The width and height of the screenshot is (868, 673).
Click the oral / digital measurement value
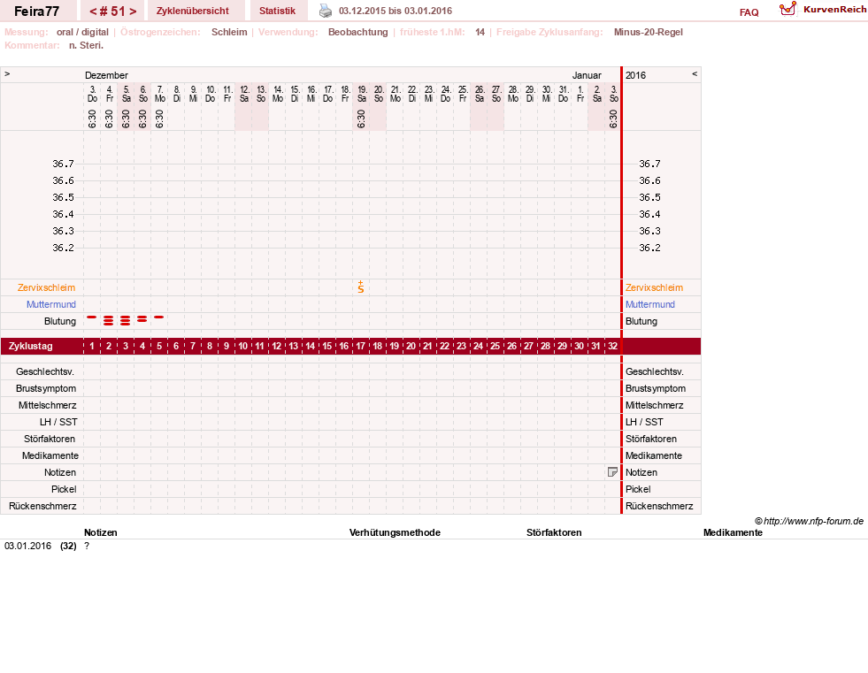click(x=82, y=32)
